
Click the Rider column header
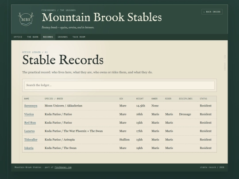click(168, 99)
